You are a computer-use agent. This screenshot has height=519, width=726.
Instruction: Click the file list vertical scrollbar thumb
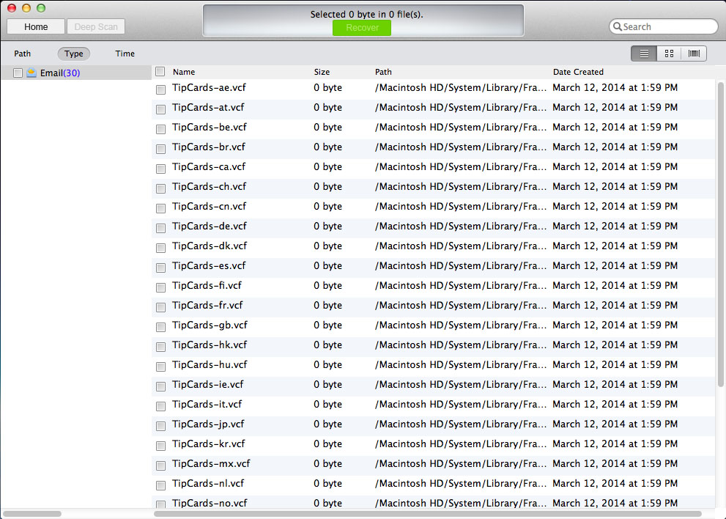pyautogui.click(x=720, y=234)
